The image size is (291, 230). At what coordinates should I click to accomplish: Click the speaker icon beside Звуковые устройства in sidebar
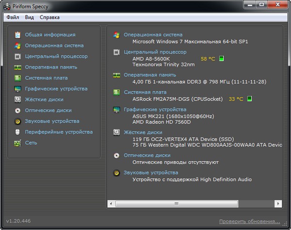[18, 121]
